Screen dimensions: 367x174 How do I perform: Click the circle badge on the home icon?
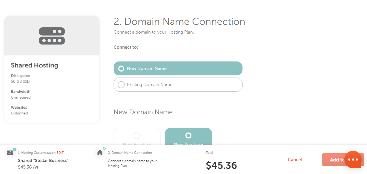[104, 148]
